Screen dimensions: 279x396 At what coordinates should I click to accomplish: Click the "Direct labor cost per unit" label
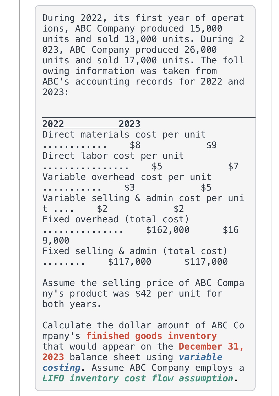[113, 156]
